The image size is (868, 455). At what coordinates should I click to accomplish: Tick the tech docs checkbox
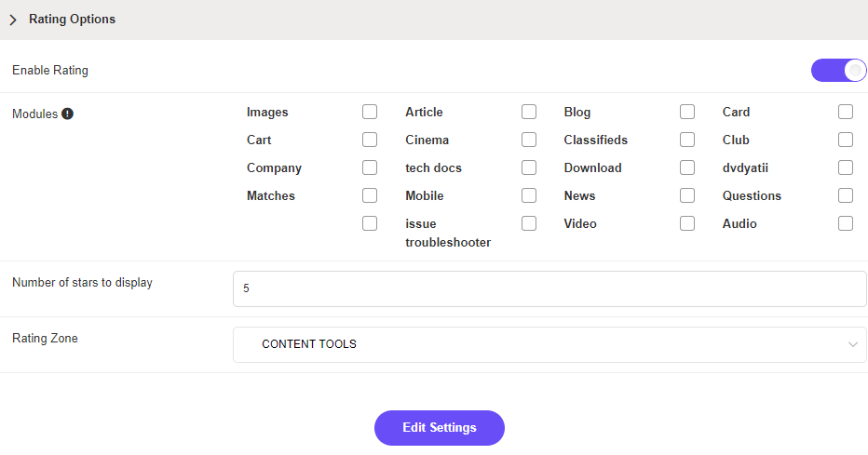529,167
